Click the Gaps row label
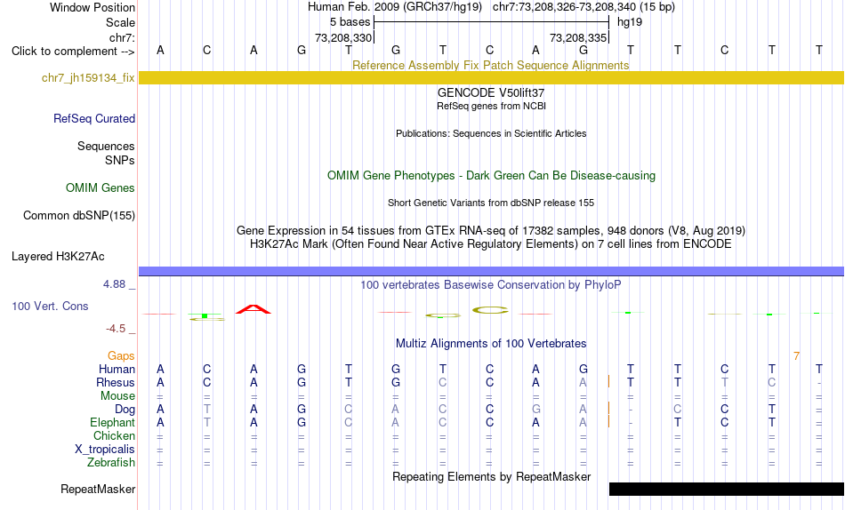The image size is (845, 510). (x=121, y=356)
